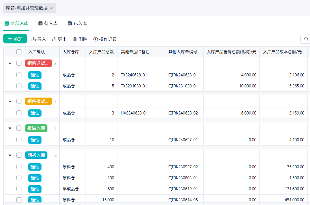Click 确认 for row QTRK230803-01

(35, 178)
